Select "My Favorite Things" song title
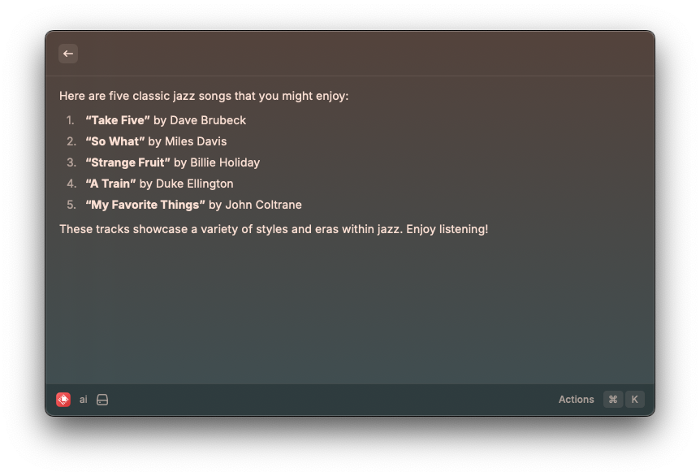Screen dimensions: 700x476 pyautogui.click(x=145, y=205)
